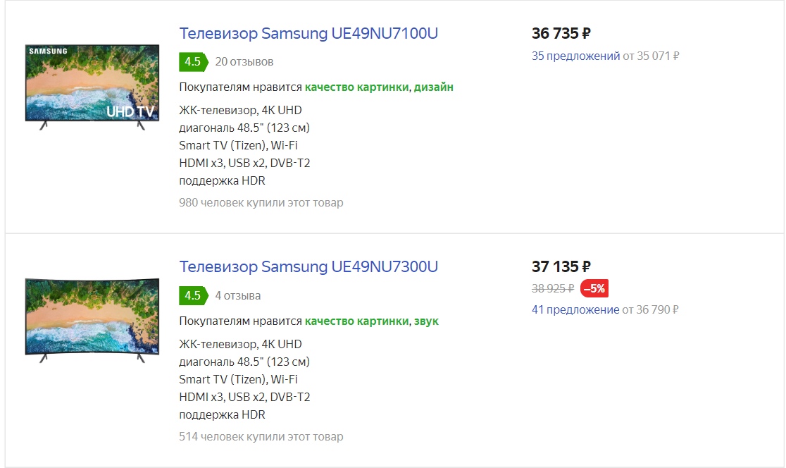View the 35 предложений offers link
Screen dimensions: 786x468
click(x=575, y=56)
